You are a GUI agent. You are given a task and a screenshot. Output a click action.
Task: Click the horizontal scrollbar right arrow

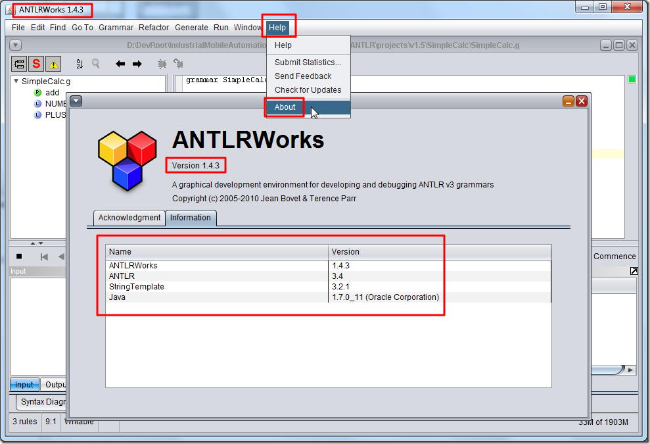pyautogui.click(x=630, y=370)
